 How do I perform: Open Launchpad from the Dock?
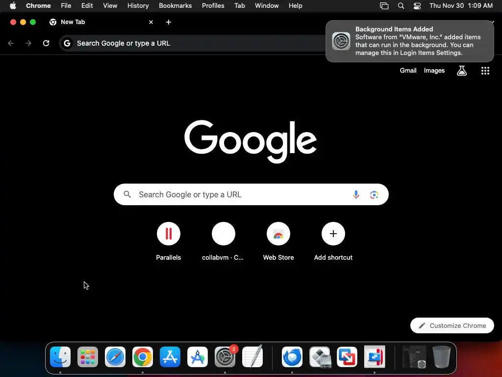click(88, 357)
